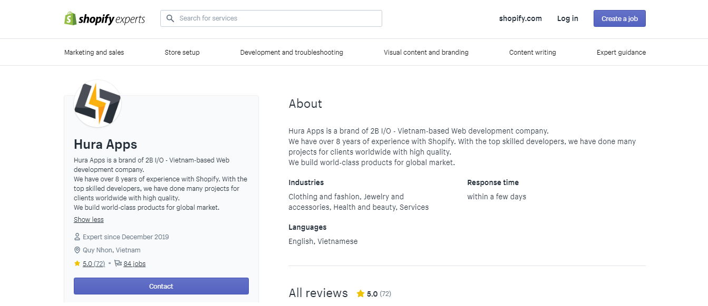Click the (72) count beside All reviews
This screenshot has width=708, height=306.
tap(385, 294)
